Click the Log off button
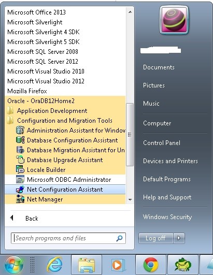Screen dimensions: 213x275 click(155, 238)
